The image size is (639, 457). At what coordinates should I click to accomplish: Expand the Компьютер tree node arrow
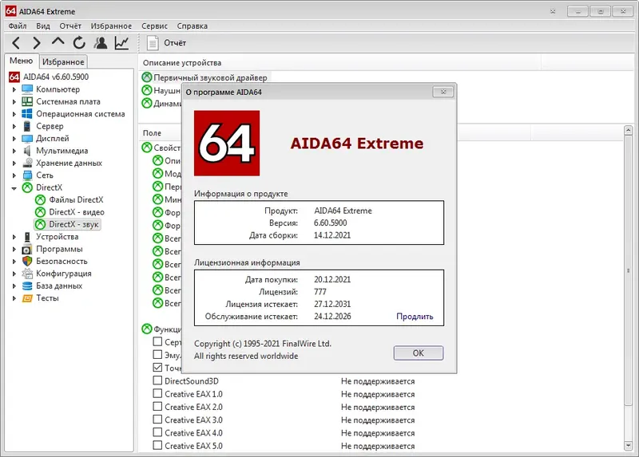tap(14, 89)
